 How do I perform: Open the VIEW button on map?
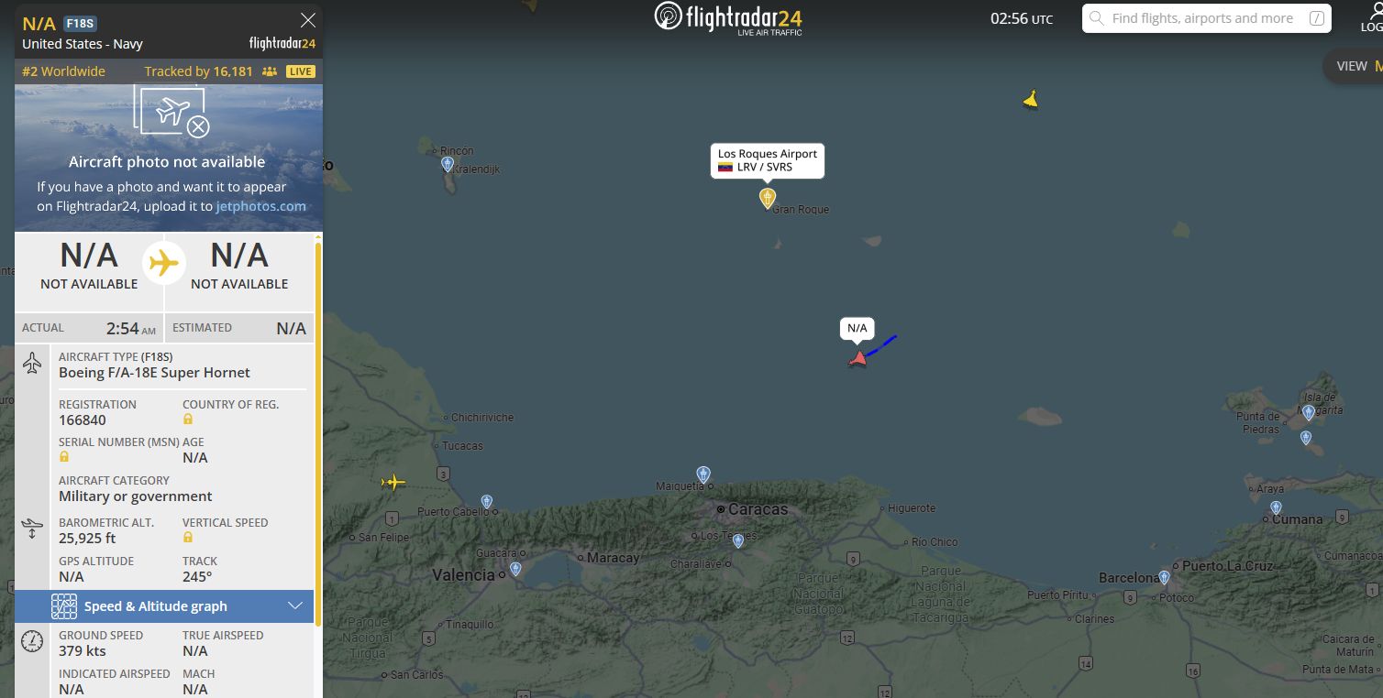point(1353,66)
